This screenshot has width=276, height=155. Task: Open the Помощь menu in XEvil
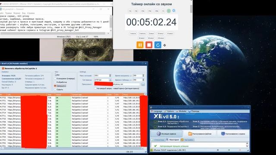(194, 111)
